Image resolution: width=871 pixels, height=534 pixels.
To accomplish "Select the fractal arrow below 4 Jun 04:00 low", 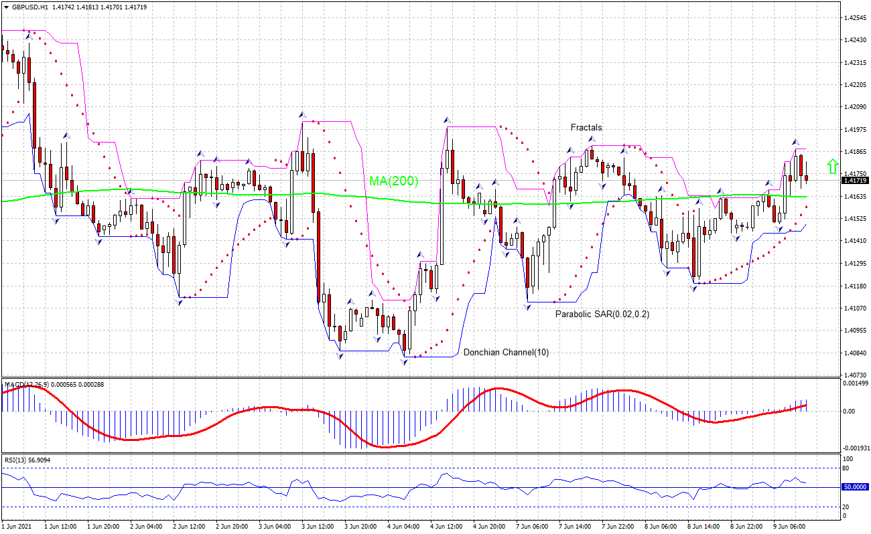I will 405,362.
